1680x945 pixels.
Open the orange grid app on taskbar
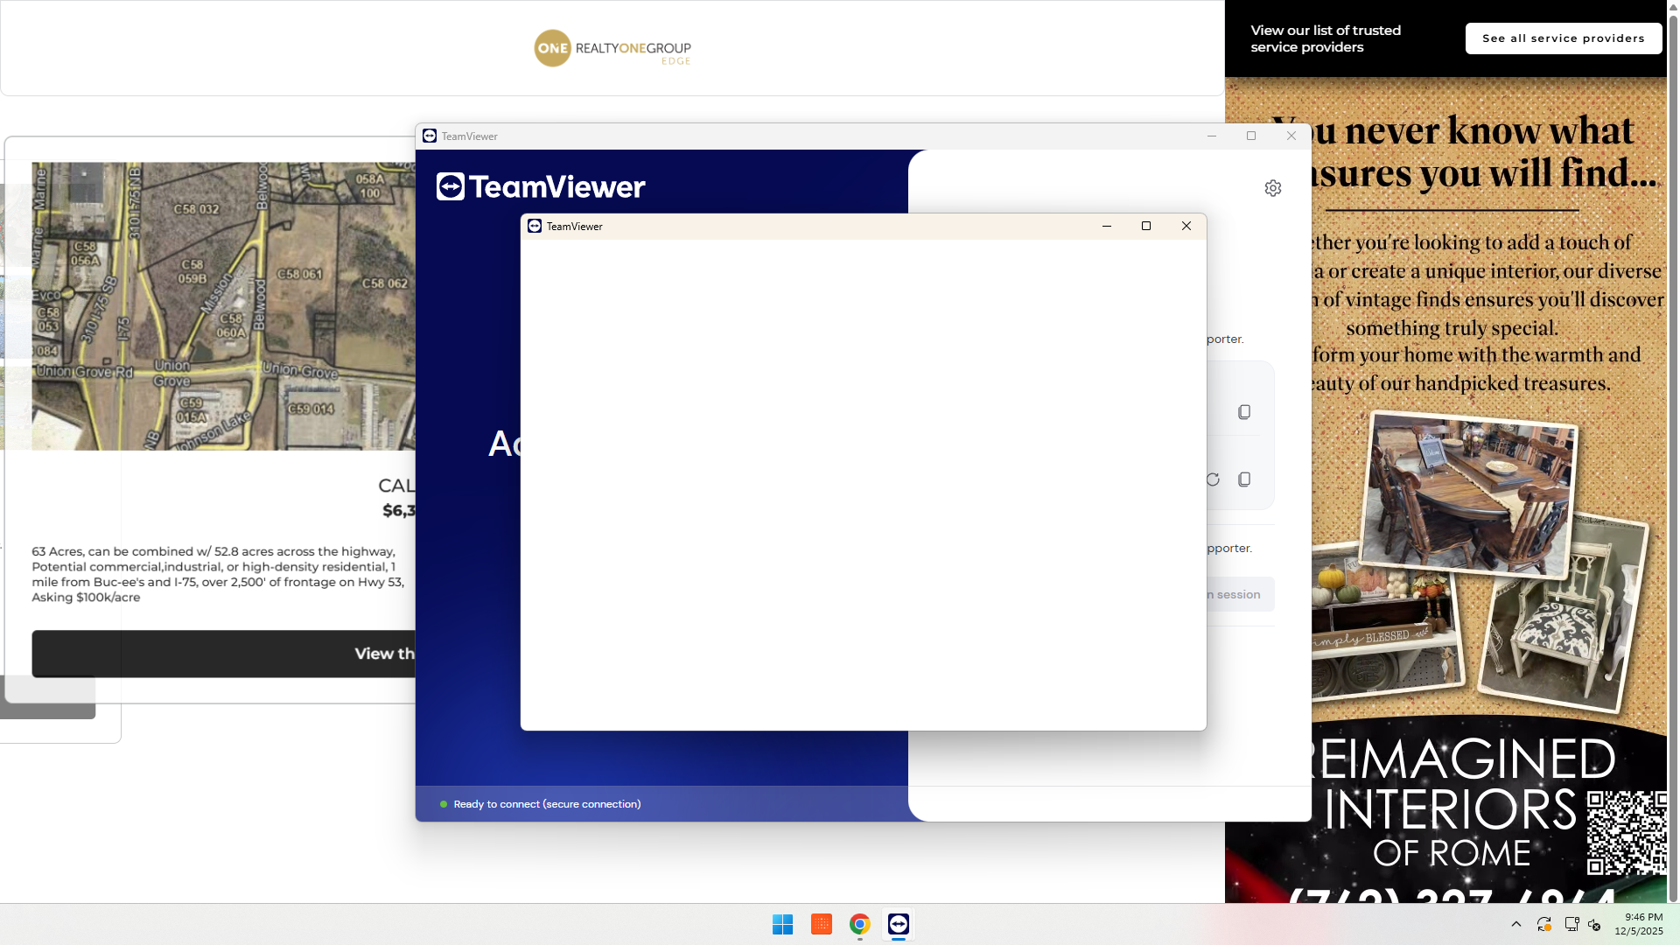click(821, 924)
